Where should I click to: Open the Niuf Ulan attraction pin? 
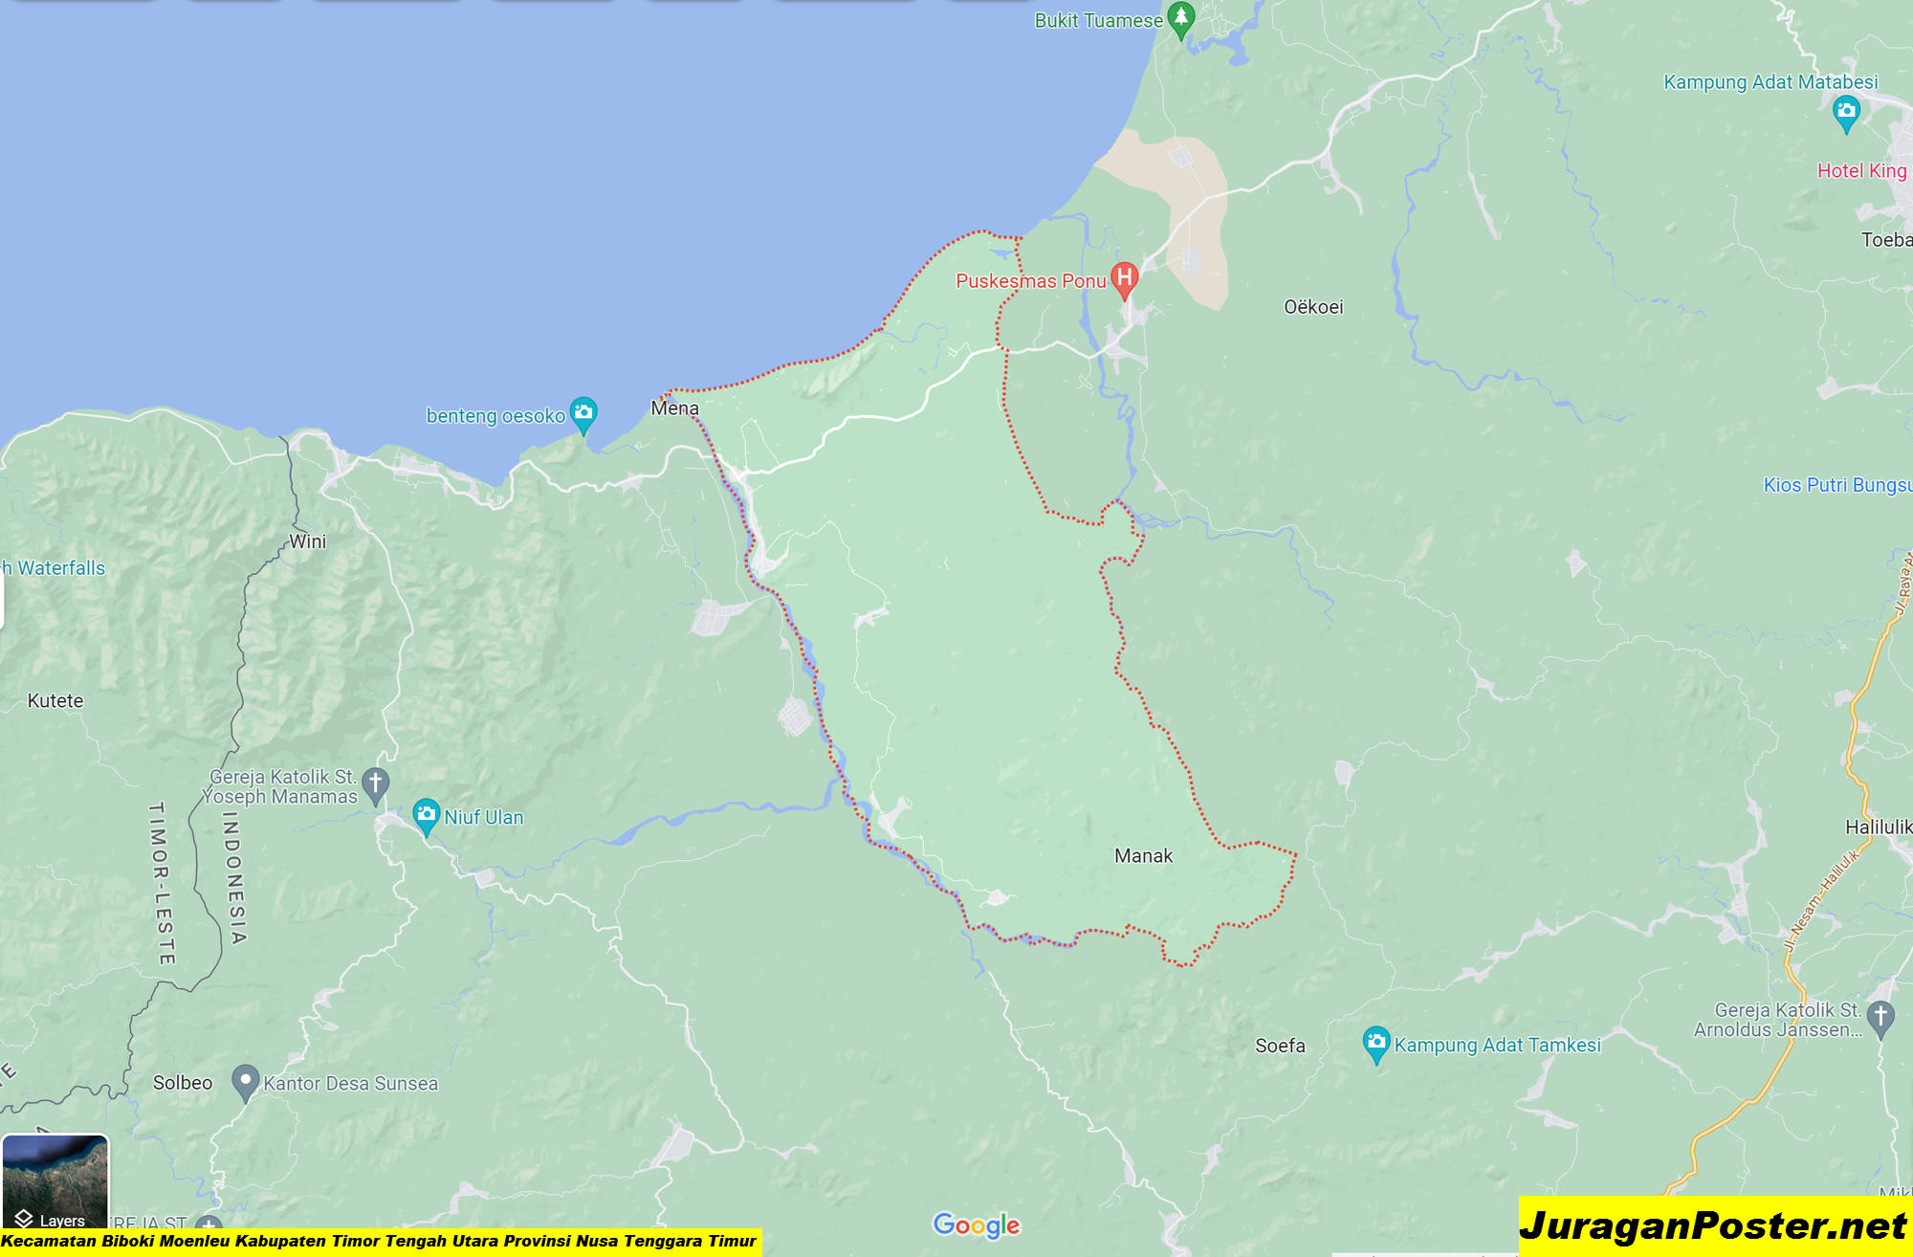click(426, 816)
